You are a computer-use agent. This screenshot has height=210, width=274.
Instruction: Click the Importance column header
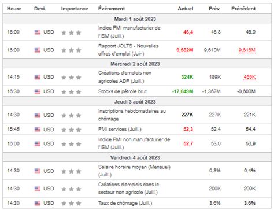[75, 9]
